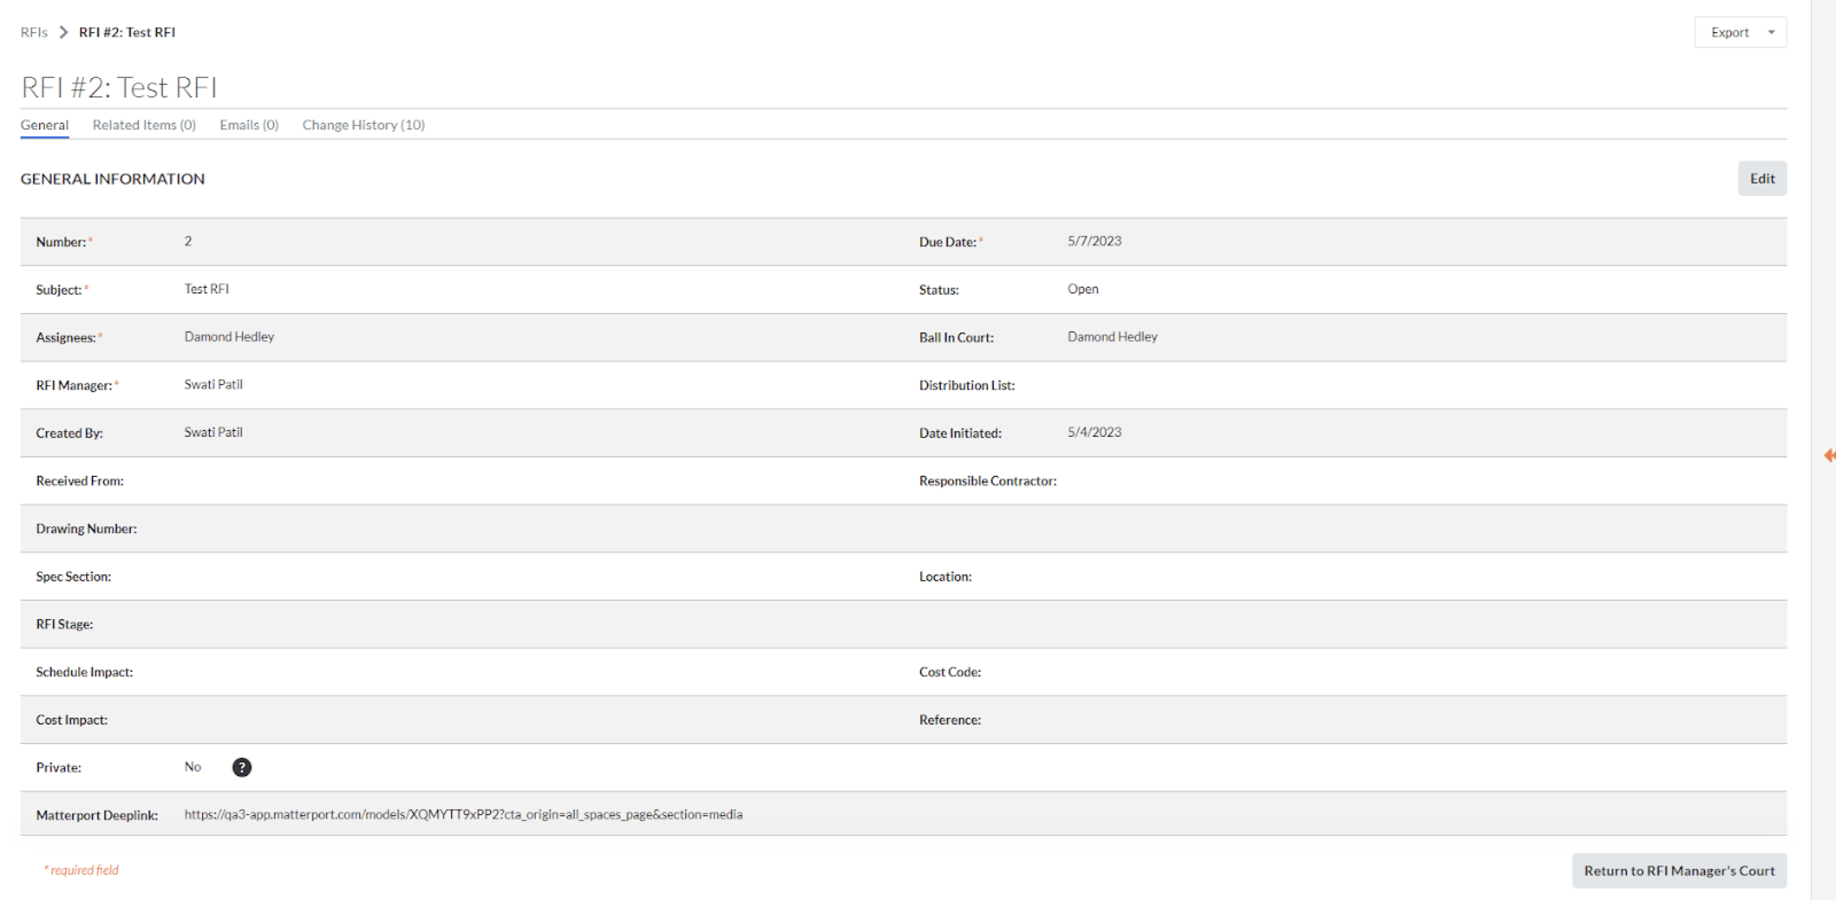Select the RFI #2: Test RFI breadcrumb
Image resolution: width=1836 pixels, height=900 pixels.
(127, 32)
